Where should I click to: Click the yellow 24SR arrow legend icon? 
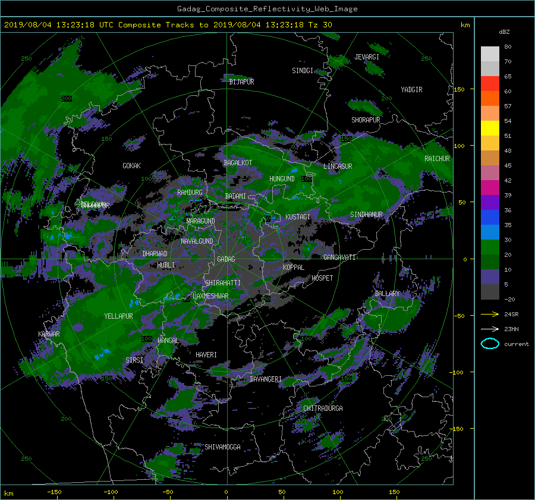[x=490, y=315]
